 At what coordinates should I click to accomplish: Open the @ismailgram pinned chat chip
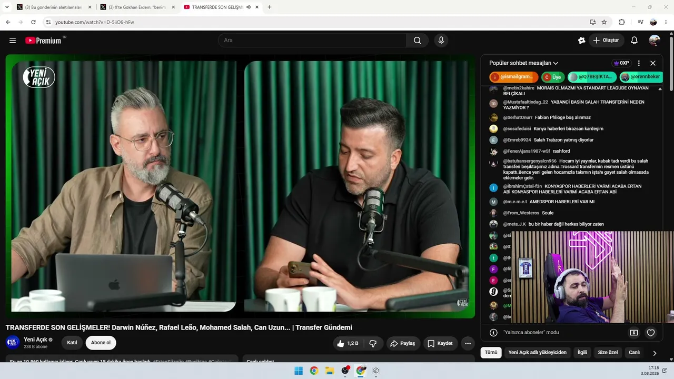click(x=514, y=77)
